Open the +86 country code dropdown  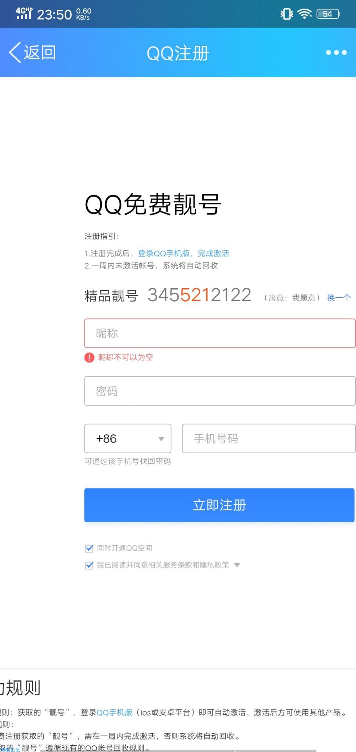click(x=128, y=438)
